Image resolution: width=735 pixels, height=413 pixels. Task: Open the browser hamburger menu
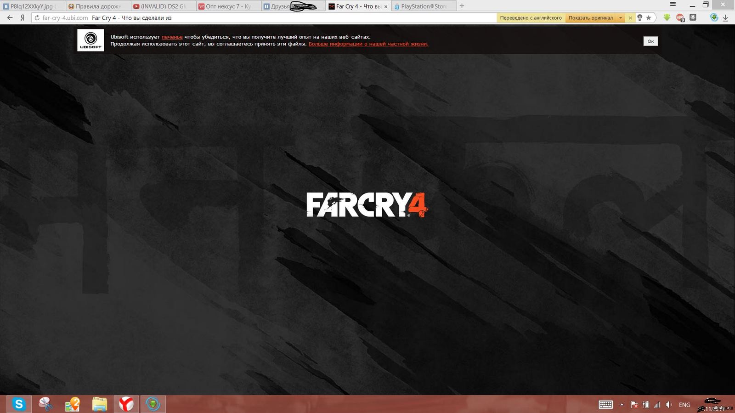point(673,4)
